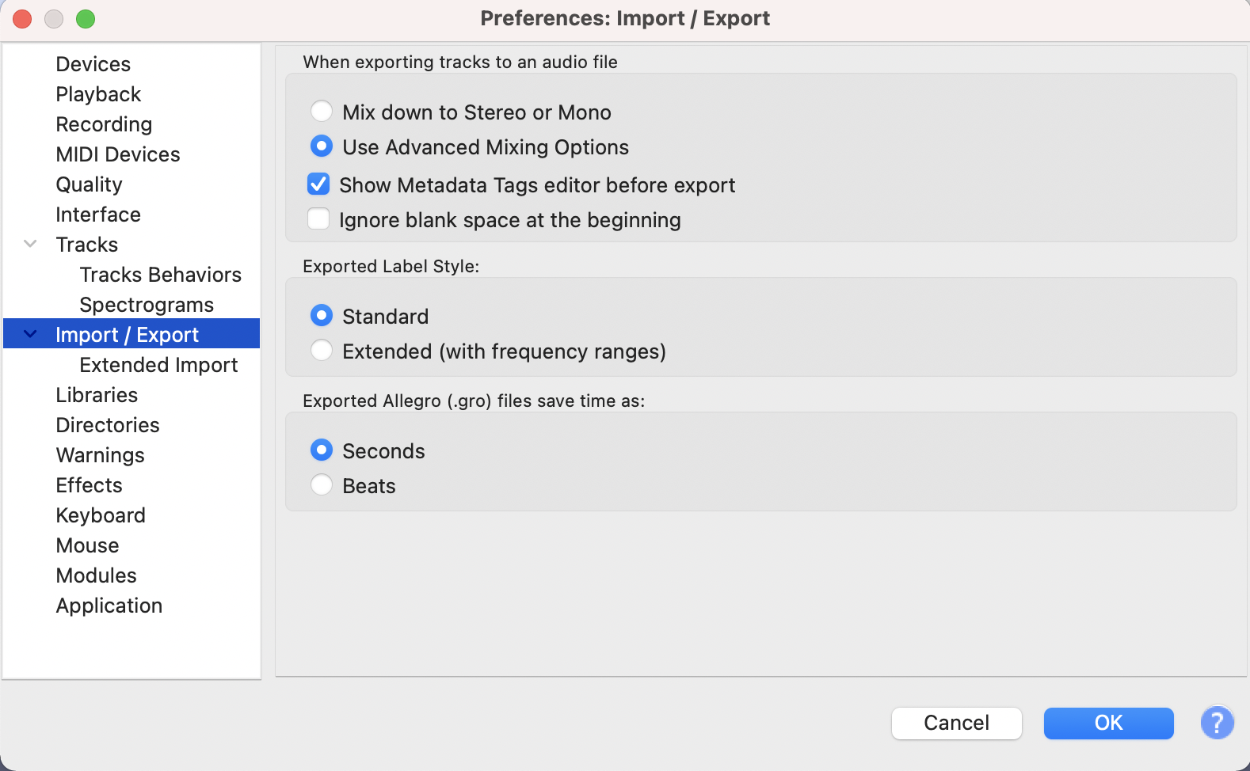Open MIDI Devices preferences

(118, 154)
